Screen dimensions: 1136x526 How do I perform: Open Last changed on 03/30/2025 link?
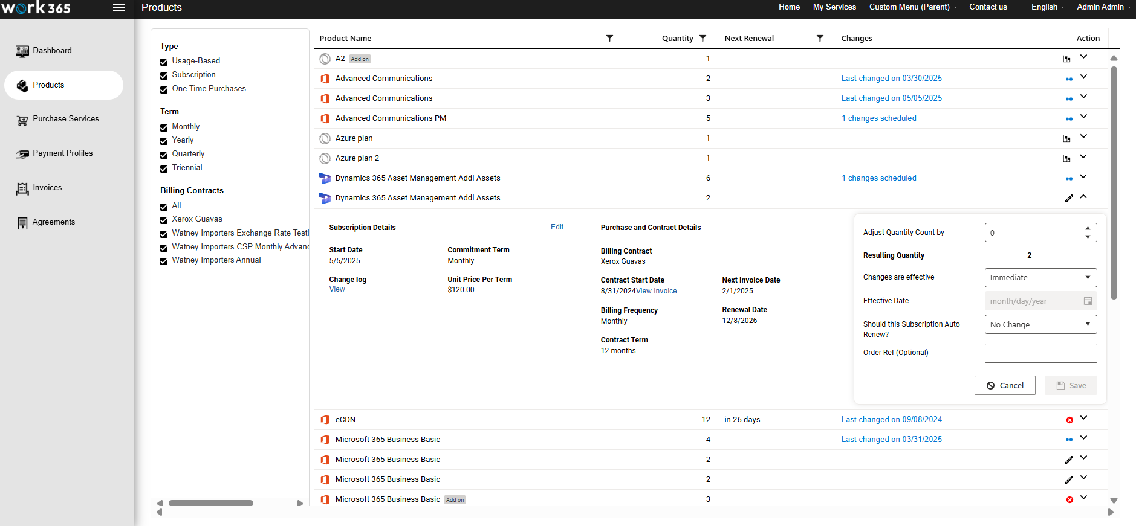pyautogui.click(x=891, y=79)
